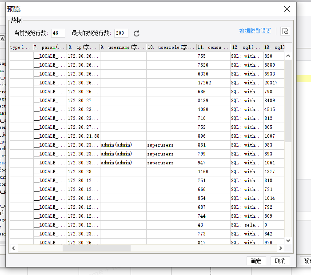This screenshot has height=275, width=311.
Task: Click the cell with value 755
Action: pyautogui.click(x=214, y=56)
